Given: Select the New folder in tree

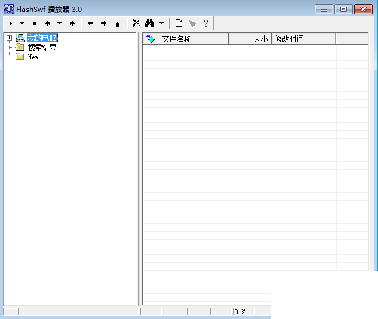Looking at the screenshot, I should pos(33,57).
